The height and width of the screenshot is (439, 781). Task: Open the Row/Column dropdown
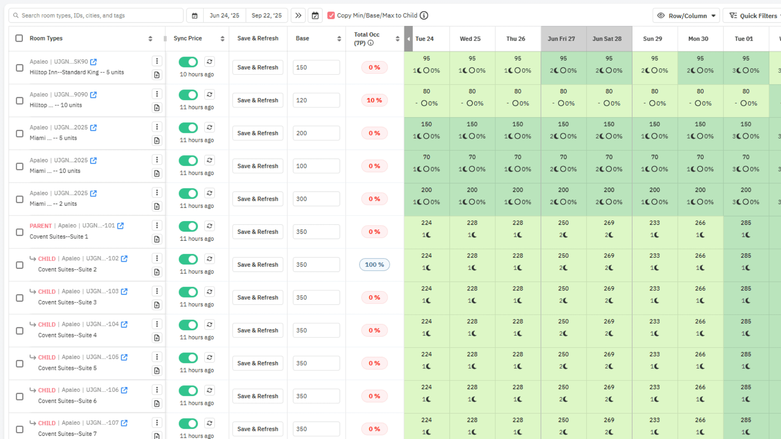687,15
